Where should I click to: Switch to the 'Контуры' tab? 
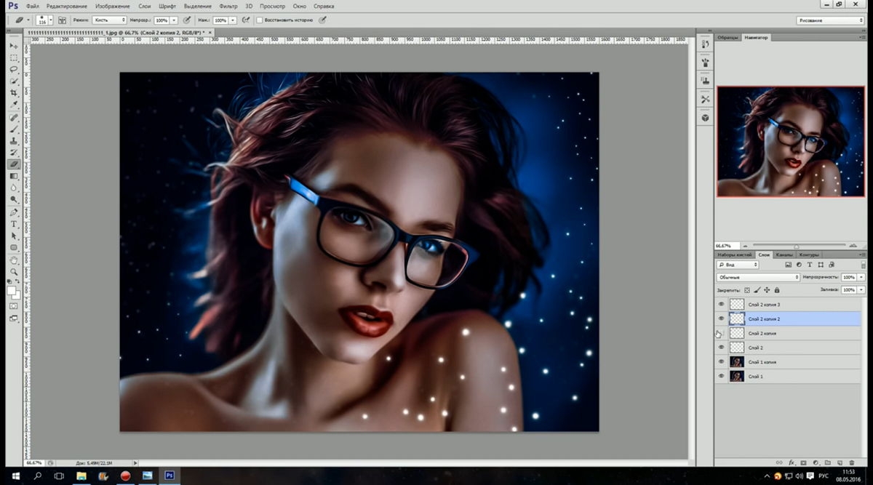click(x=809, y=254)
